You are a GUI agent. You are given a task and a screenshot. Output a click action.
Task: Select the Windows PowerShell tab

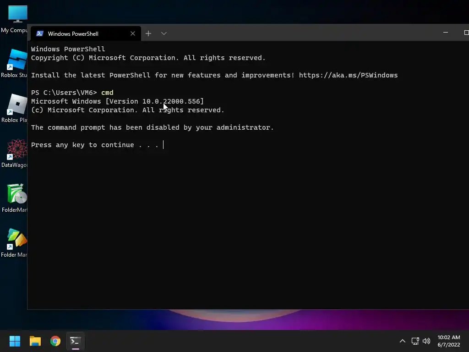tap(86, 33)
